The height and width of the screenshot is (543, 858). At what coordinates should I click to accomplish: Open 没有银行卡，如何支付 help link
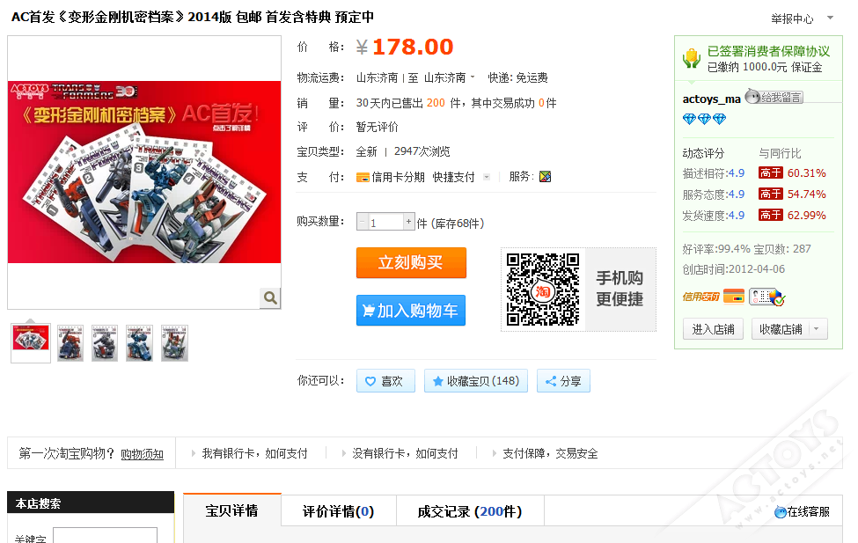[405, 453]
